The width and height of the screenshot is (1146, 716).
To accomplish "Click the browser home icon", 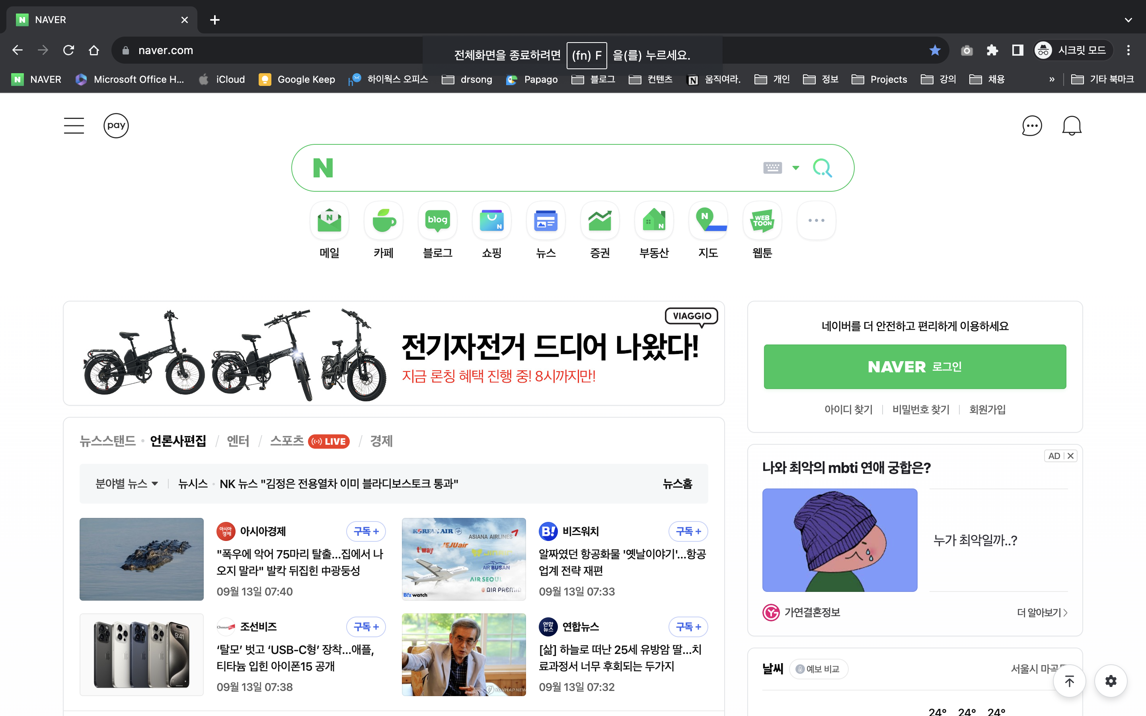I will tap(94, 50).
